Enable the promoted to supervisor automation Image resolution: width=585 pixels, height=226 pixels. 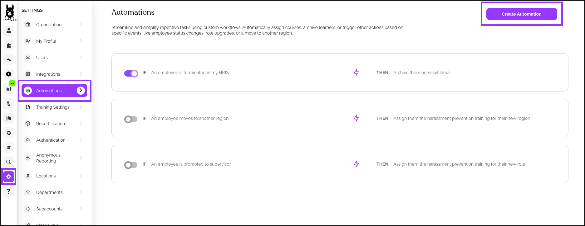click(x=131, y=165)
